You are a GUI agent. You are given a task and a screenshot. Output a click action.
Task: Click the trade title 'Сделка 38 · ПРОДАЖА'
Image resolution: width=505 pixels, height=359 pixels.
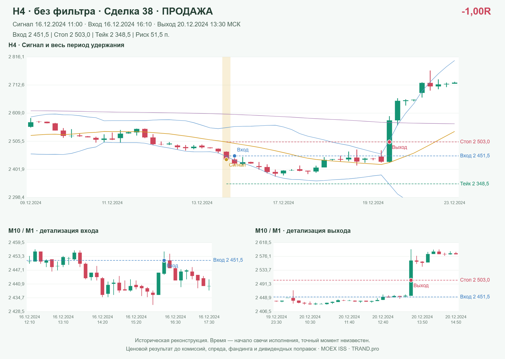pyautogui.click(x=158, y=11)
